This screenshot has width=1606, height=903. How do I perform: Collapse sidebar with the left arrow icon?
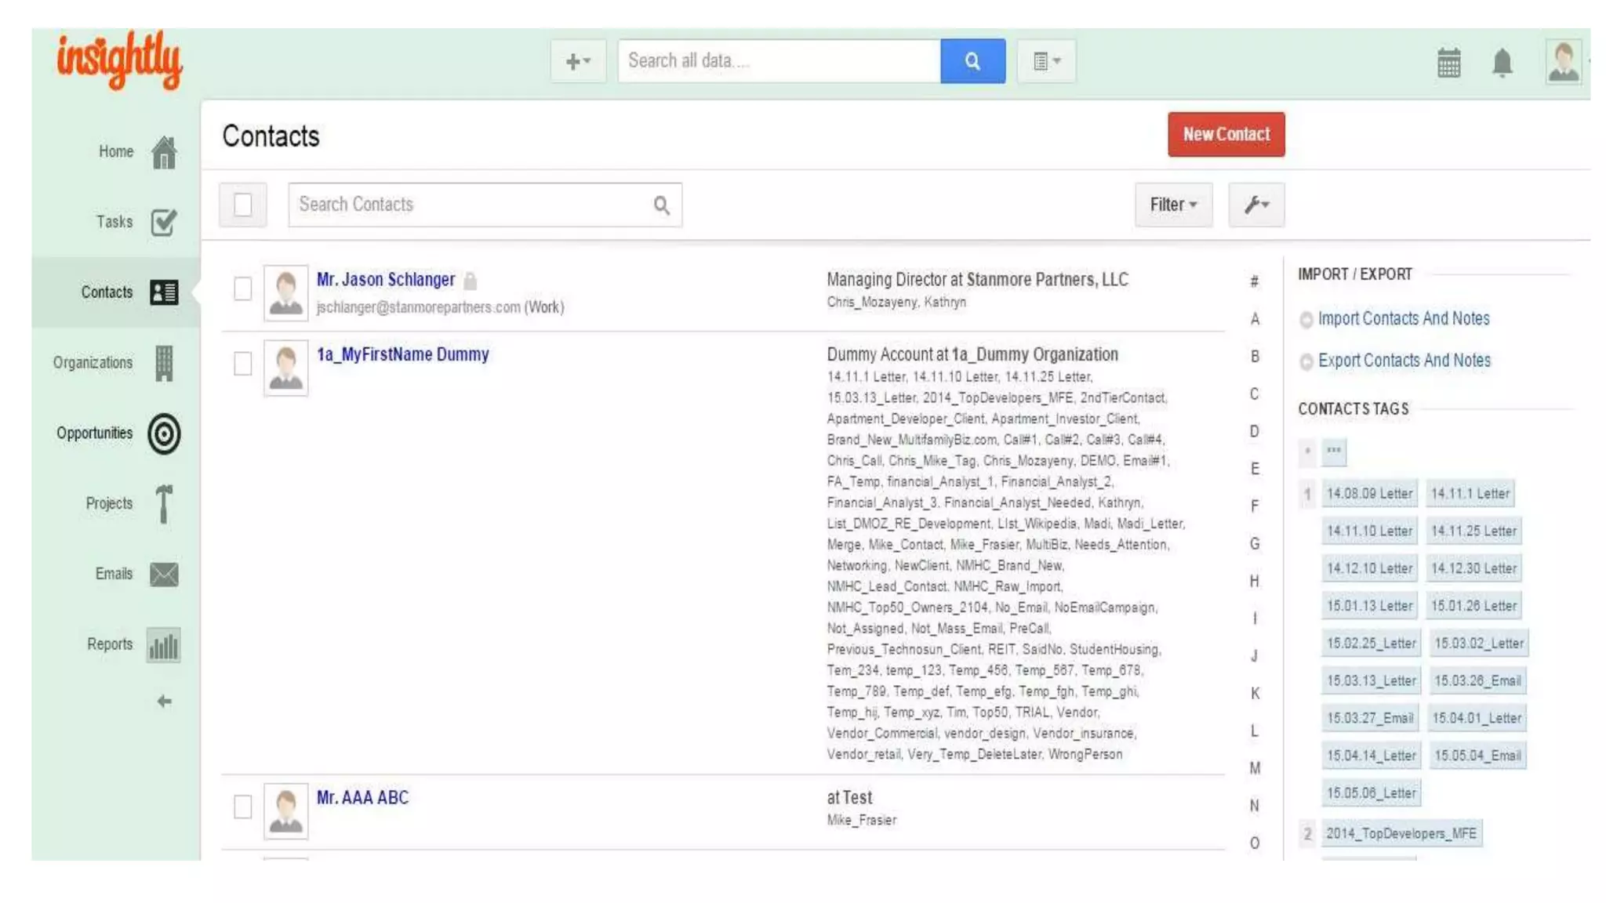[164, 702]
